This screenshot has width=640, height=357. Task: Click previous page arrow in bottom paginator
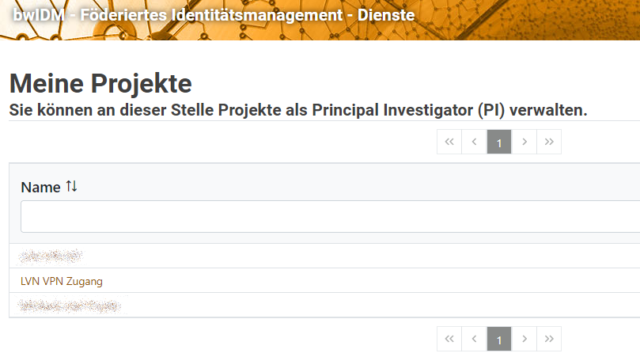[474, 339]
